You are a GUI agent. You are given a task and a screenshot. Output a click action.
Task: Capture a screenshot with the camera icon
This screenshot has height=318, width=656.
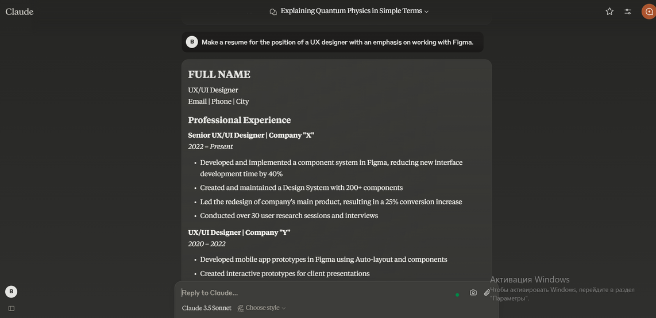(x=473, y=293)
